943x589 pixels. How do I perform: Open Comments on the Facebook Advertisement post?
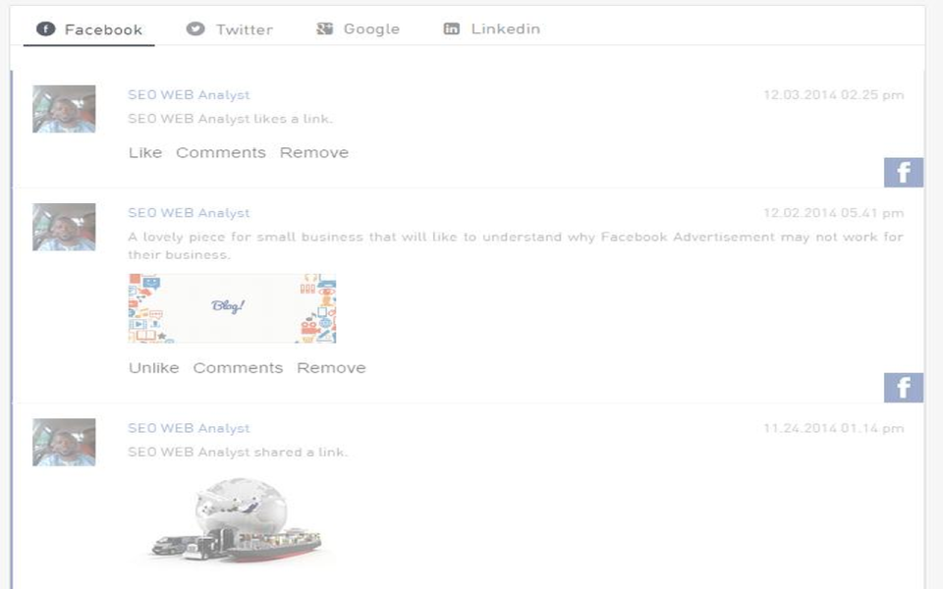238,367
